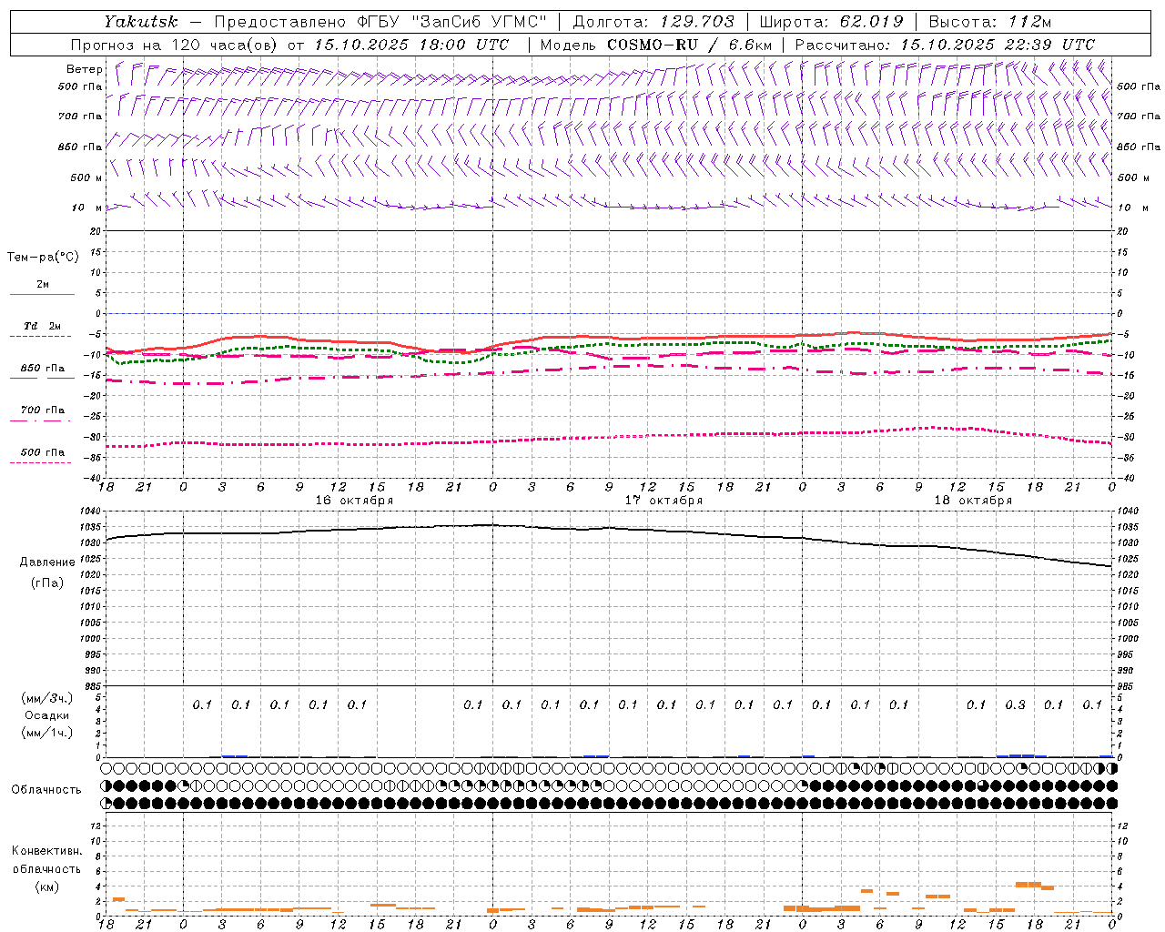This screenshot has width=1165, height=932.
Task: Click the '17 октября' date label
Action: (x=664, y=501)
